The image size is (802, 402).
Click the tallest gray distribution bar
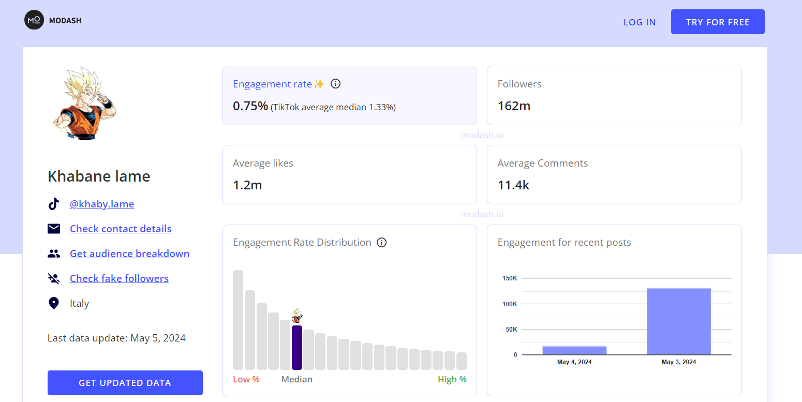point(238,320)
